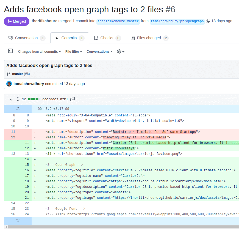Click the green diffstat blocks indicator
This screenshot has height=232, width=239.
(x=34, y=99)
